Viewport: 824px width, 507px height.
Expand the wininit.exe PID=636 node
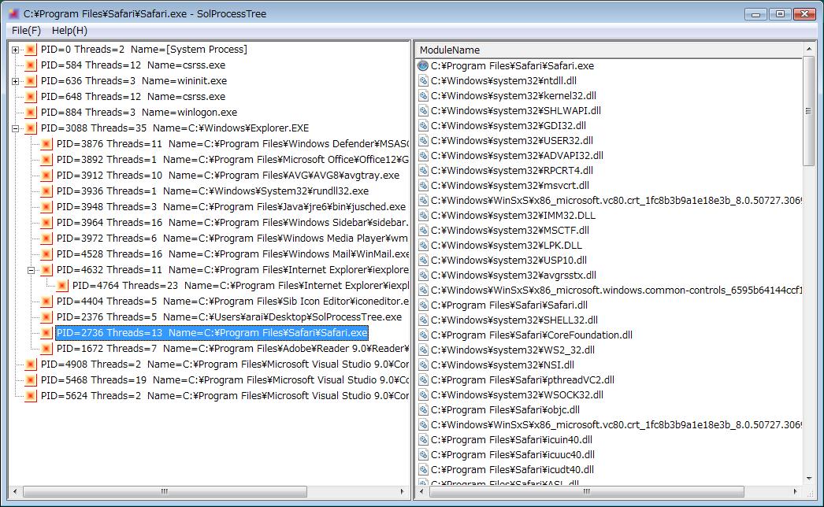tap(15, 81)
